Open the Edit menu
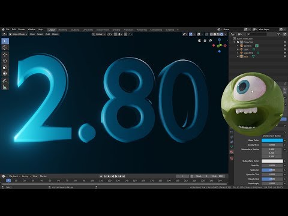Image resolution: width=288 pixels, height=216 pixels. pos(14,29)
